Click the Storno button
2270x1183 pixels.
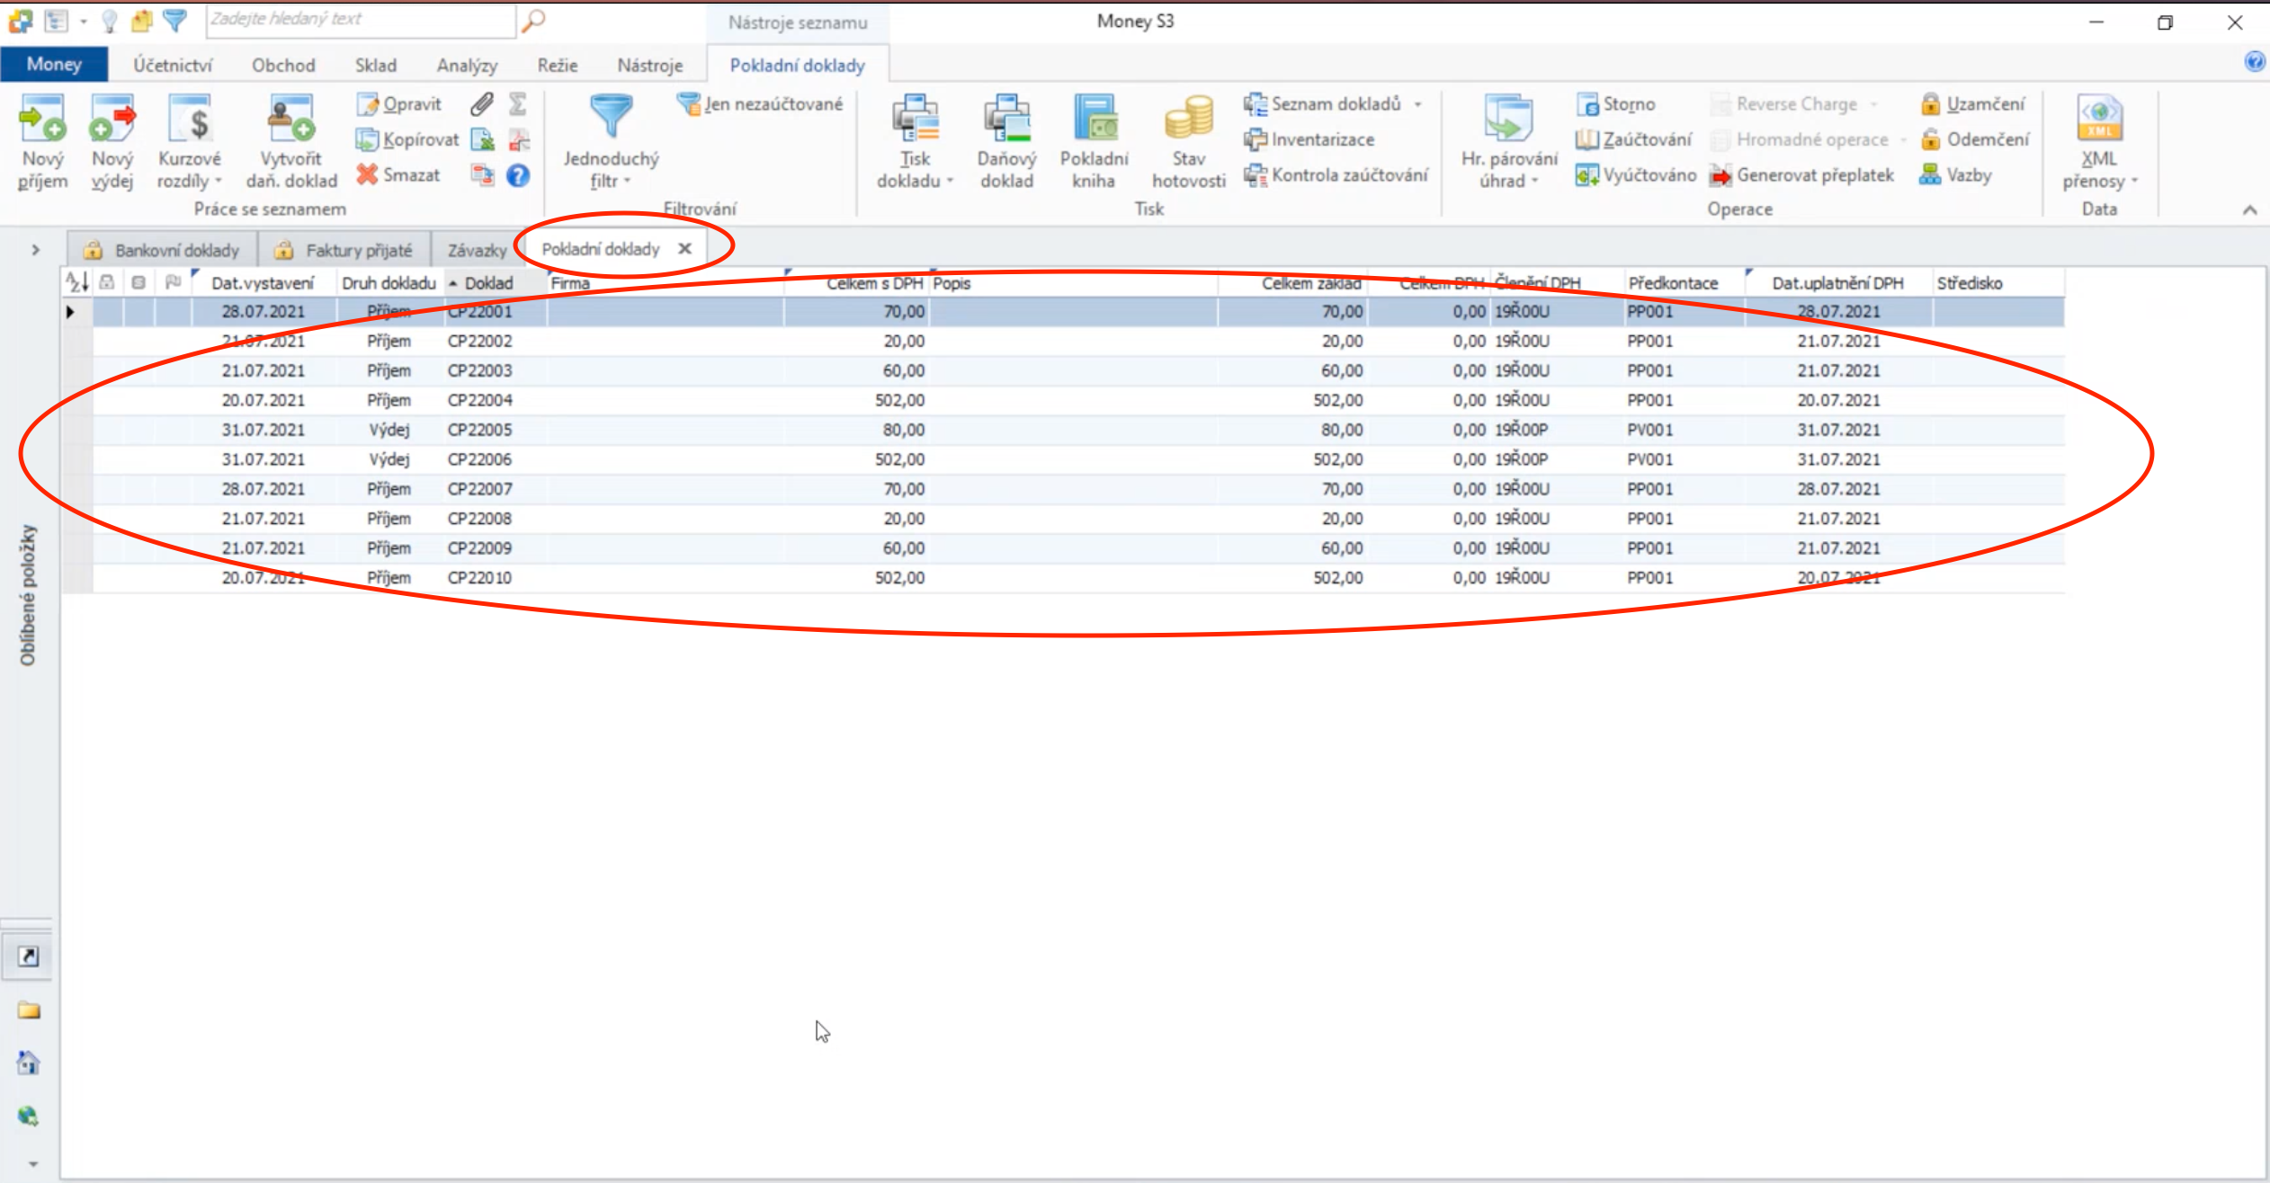[1616, 104]
